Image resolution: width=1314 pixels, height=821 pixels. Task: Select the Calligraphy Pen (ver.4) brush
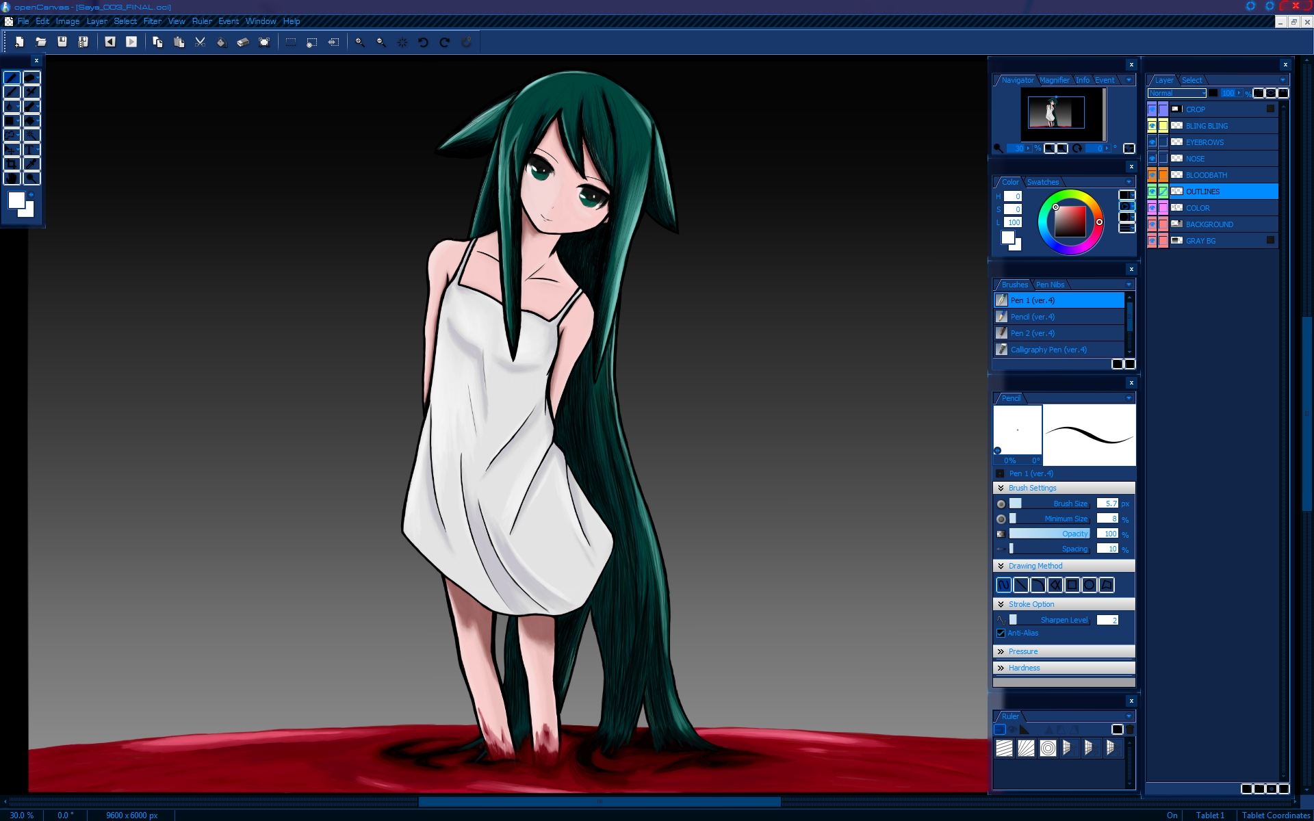point(1059,350)
